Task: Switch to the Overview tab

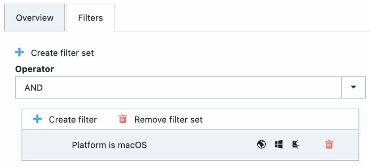Action: (35, 18)
